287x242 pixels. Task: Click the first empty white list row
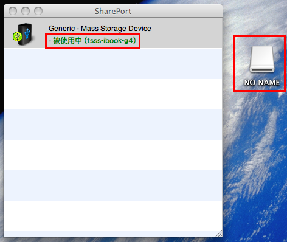pos(113,94)
